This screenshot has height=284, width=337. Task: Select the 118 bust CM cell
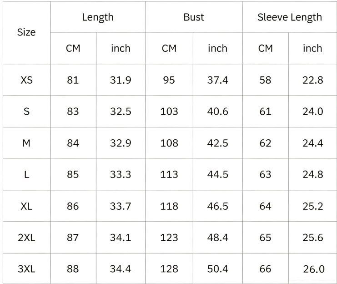pyautogui.click(x=169, y=206)
